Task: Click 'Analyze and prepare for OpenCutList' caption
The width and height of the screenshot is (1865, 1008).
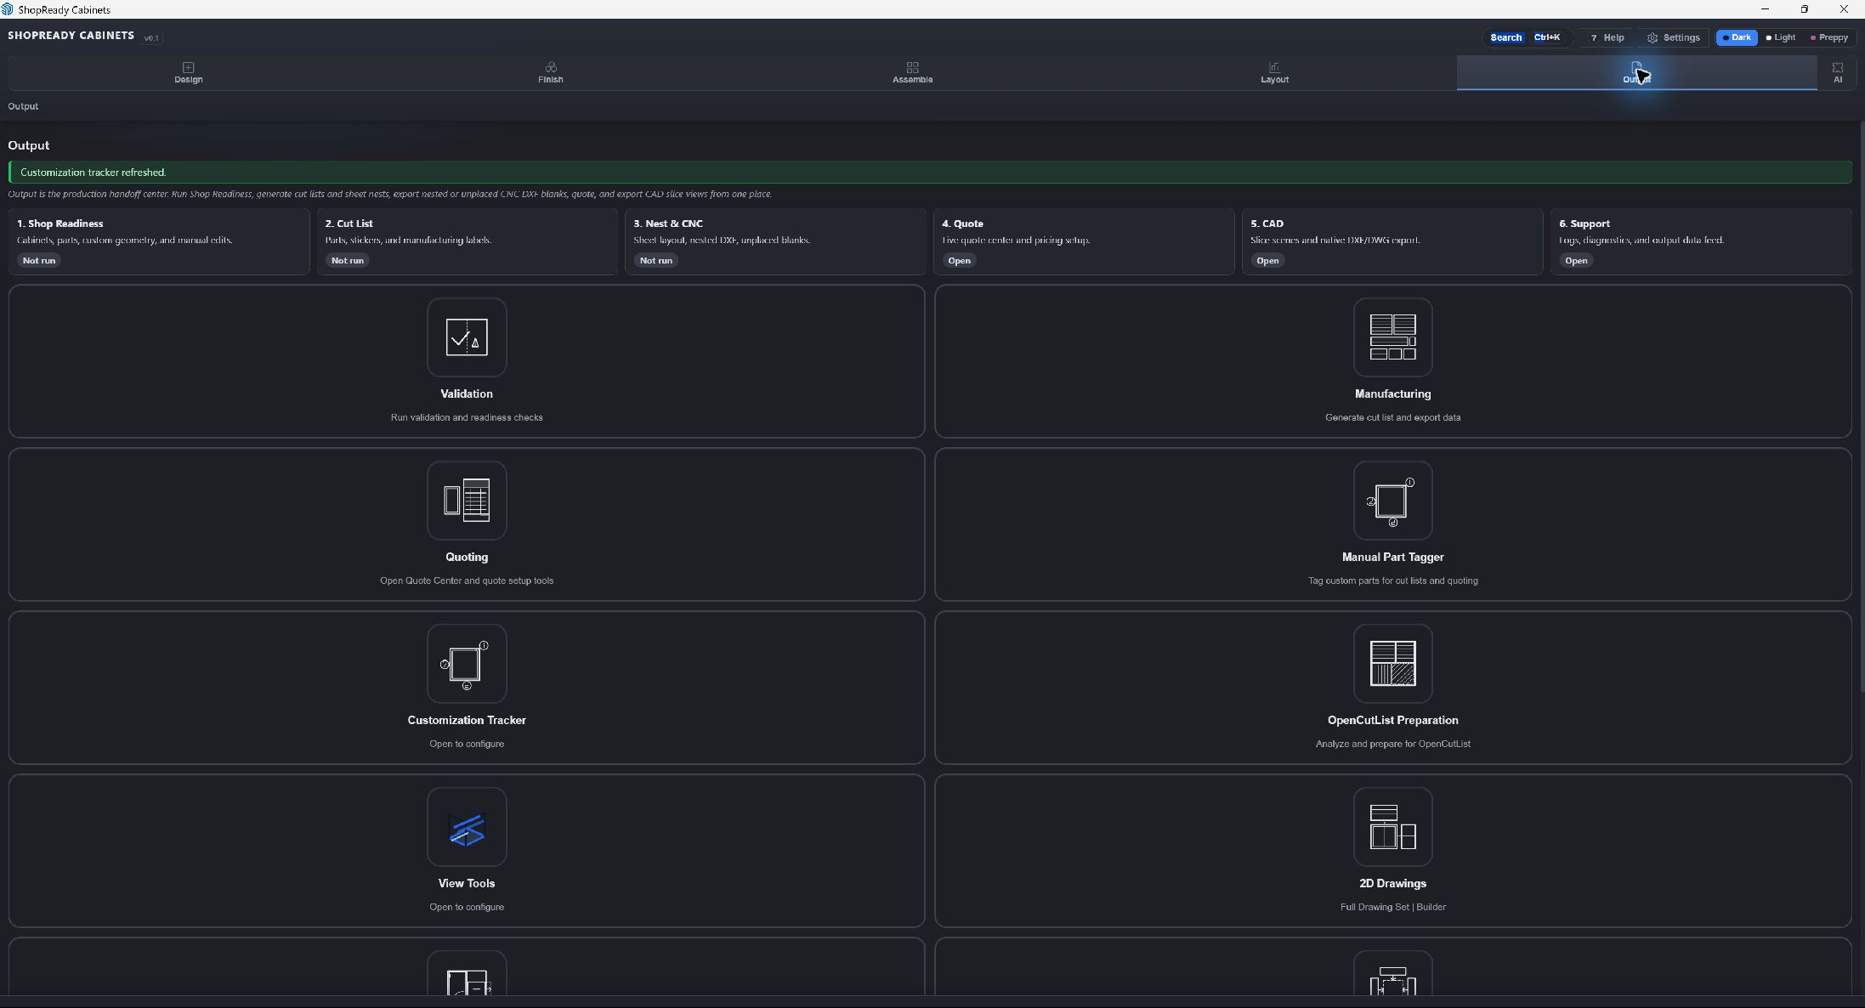Action: [x=1392, y=744]
